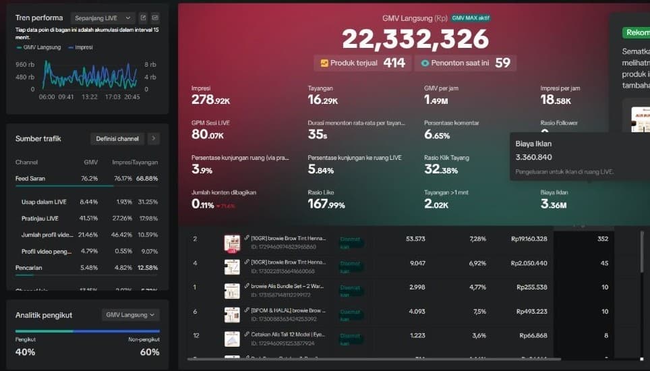Click link icon beside browie Alis Bundle Set
This screenshot has height=371, width=650.
tap(247, 286)
